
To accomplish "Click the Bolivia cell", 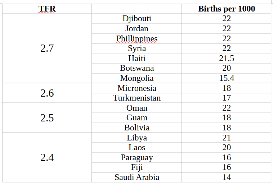I will point(136,128).
